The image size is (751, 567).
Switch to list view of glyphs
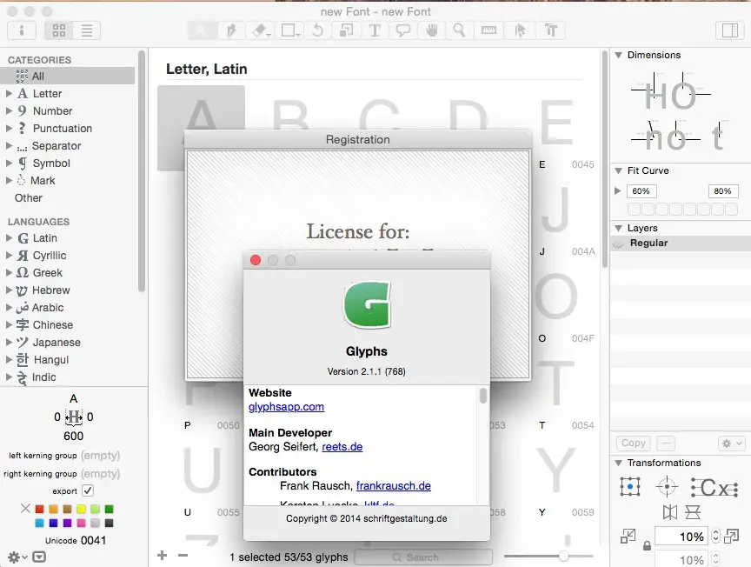click(x=87, y=30)
